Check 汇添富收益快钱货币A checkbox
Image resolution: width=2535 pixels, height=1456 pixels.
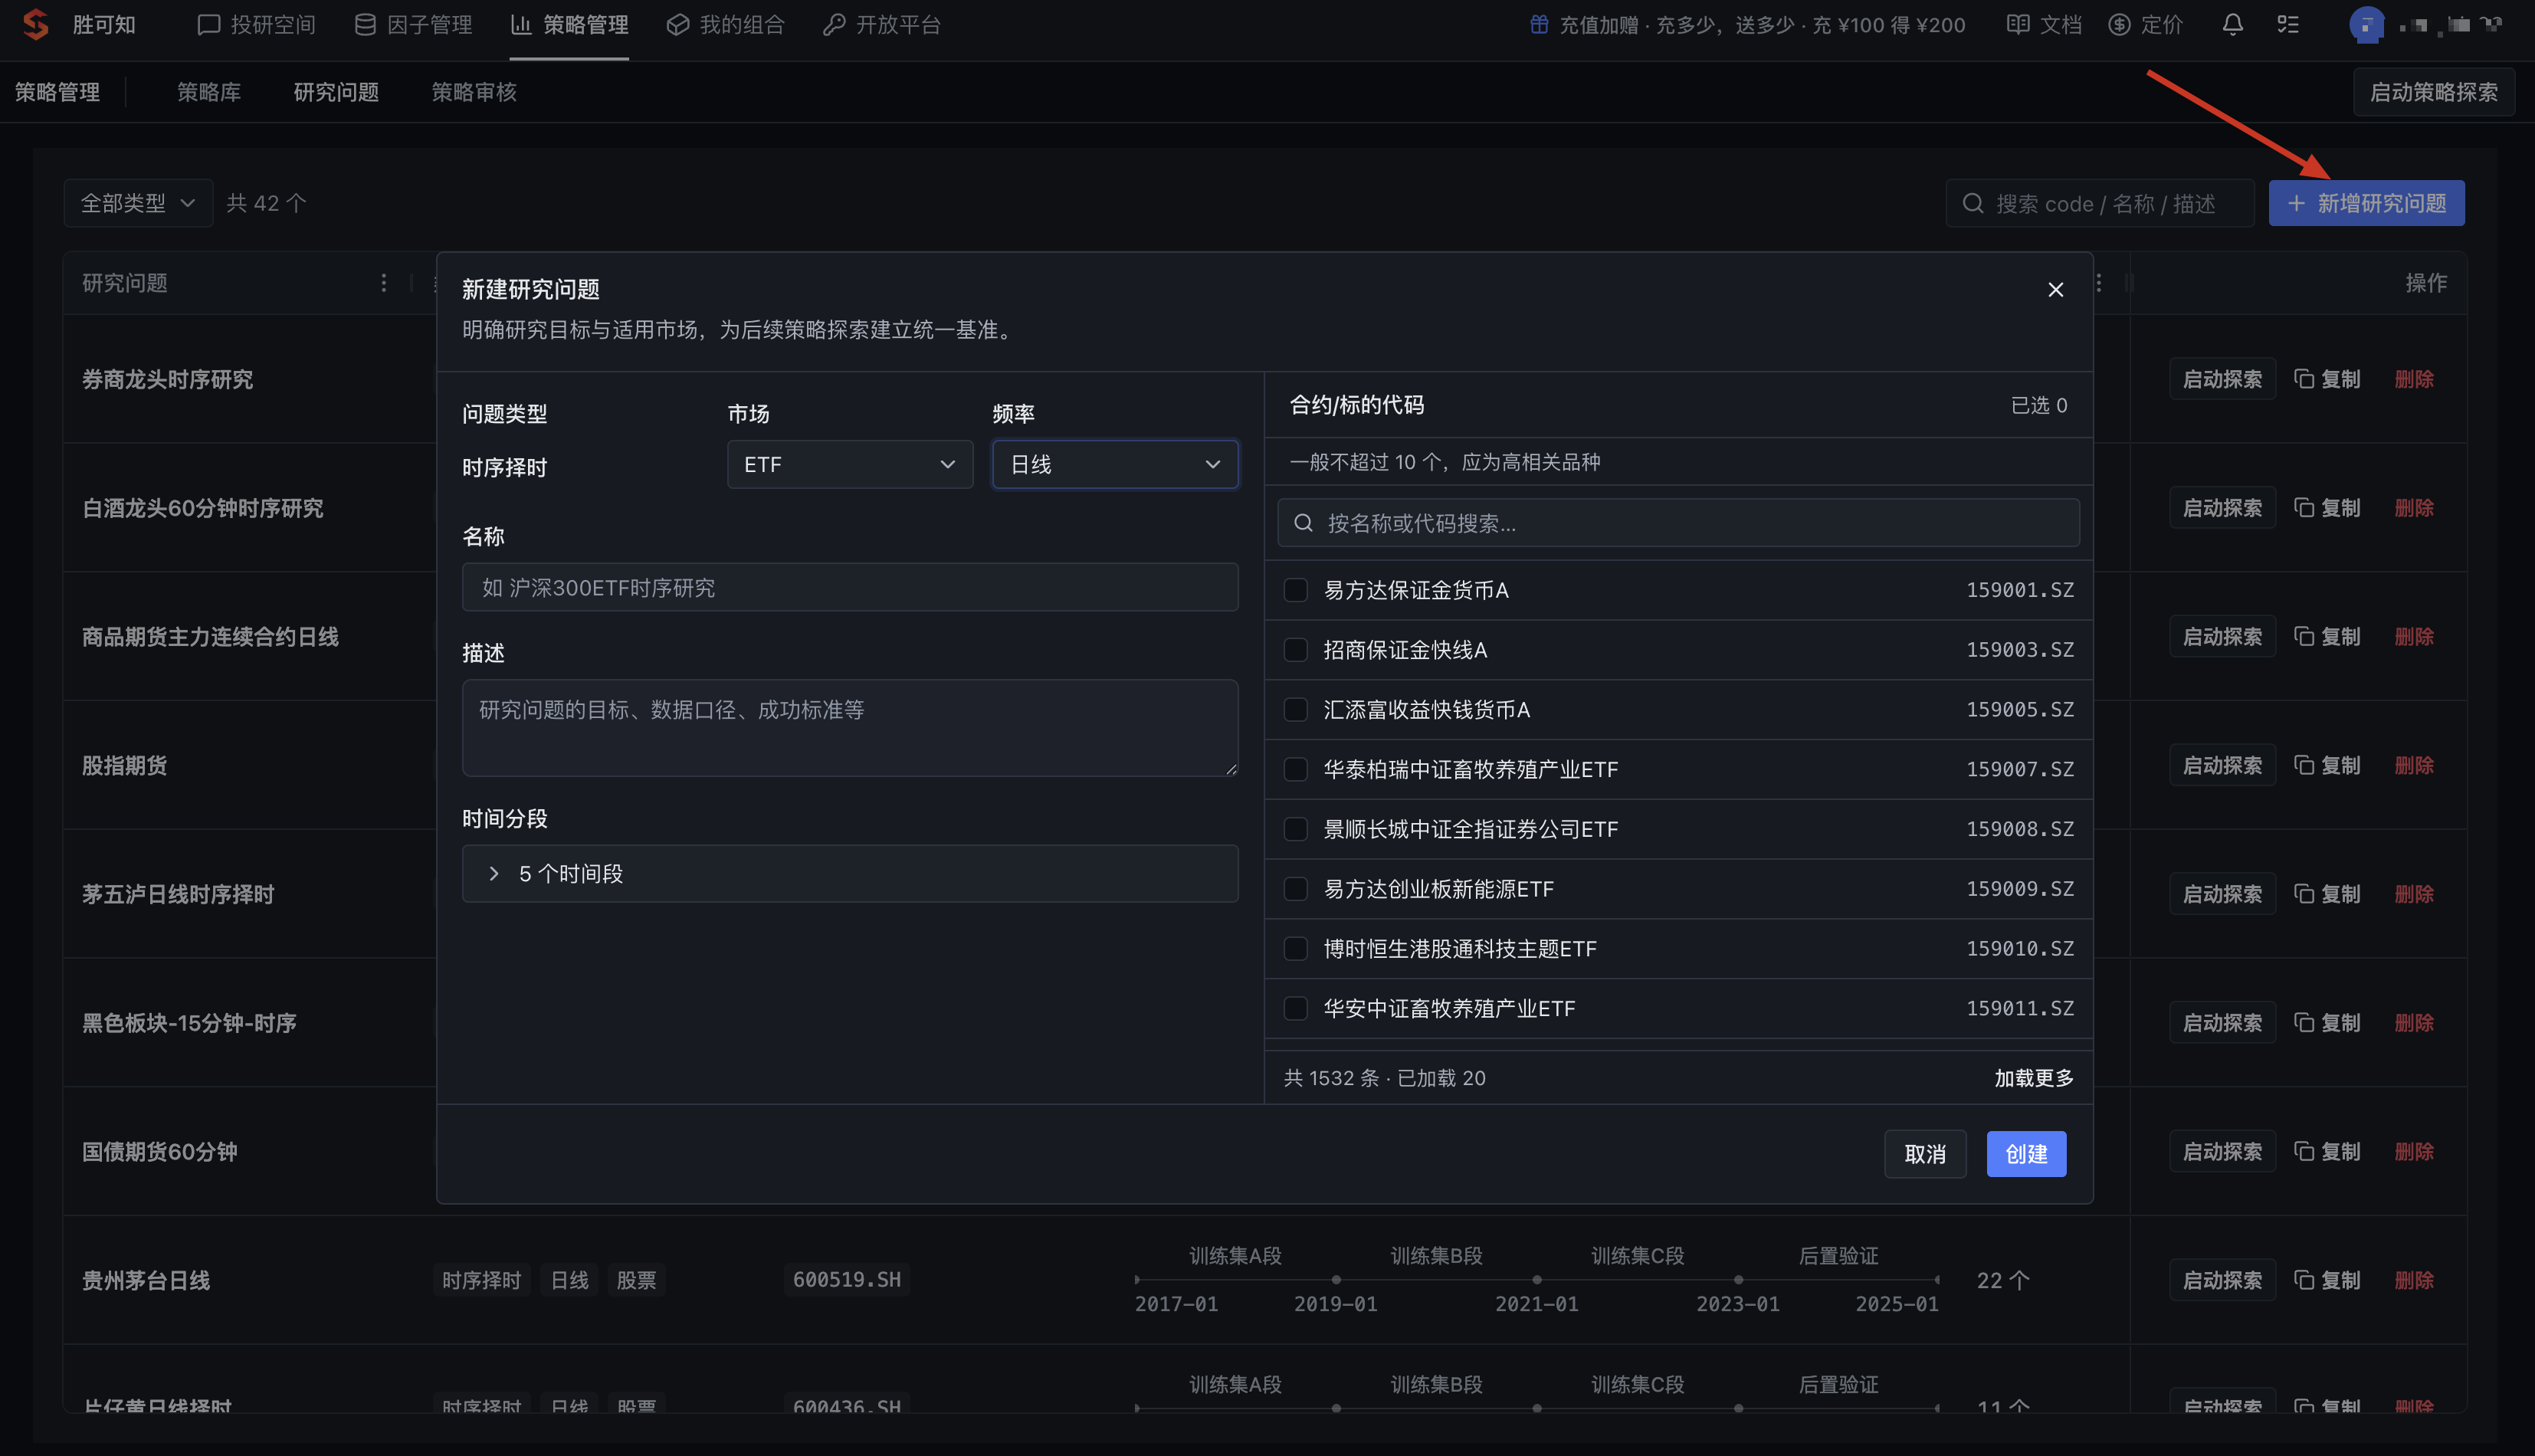pyautogui.click(x=1295, y=710)
